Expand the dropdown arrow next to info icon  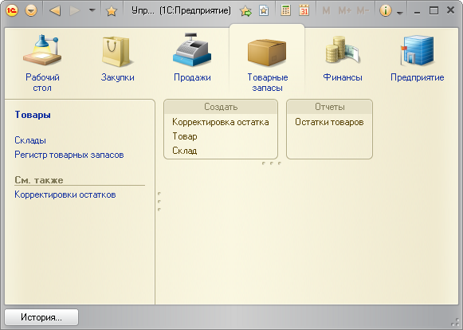pos(400,13)
